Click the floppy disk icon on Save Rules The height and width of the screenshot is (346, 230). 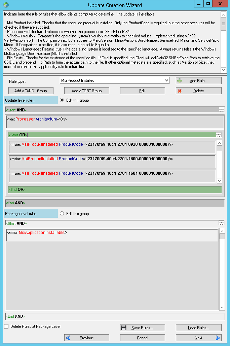pos(124,328)
